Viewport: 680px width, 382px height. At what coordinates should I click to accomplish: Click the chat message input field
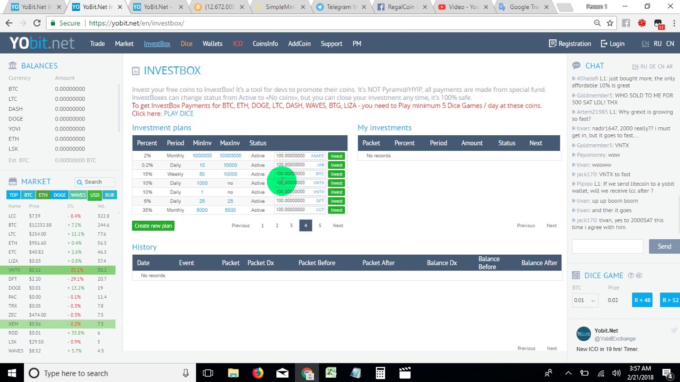[x=607, y=246]
